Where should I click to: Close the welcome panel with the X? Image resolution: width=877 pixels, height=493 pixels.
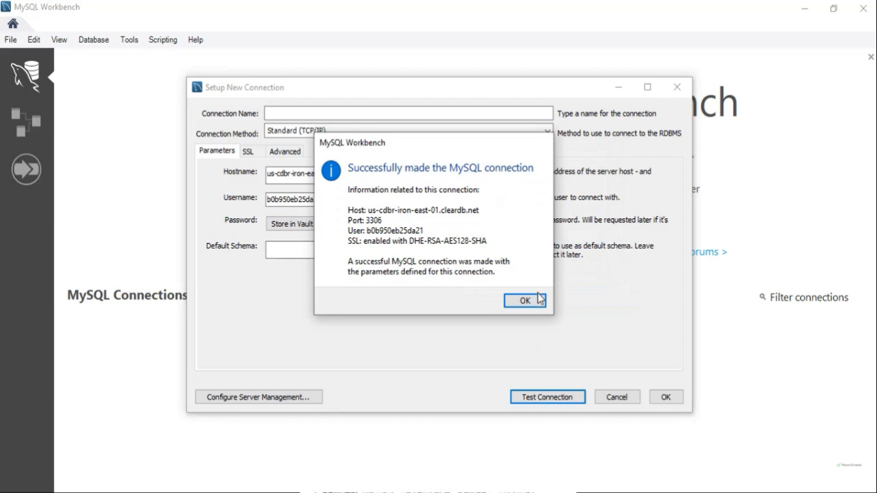pos(871,57)
